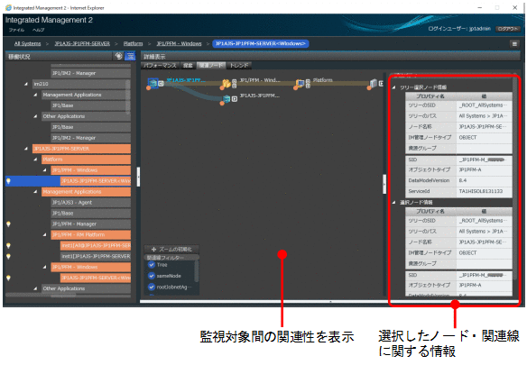Collapse Management Applications under im210
Image resolution: width=527 pixels, height=365 pixels.
click(35, 95)
